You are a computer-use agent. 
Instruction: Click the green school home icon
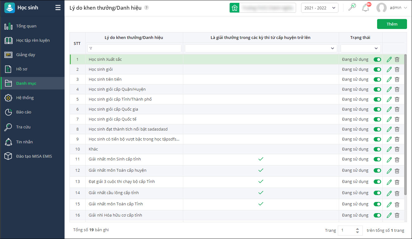pyautogui.click(x=234, y=8)
